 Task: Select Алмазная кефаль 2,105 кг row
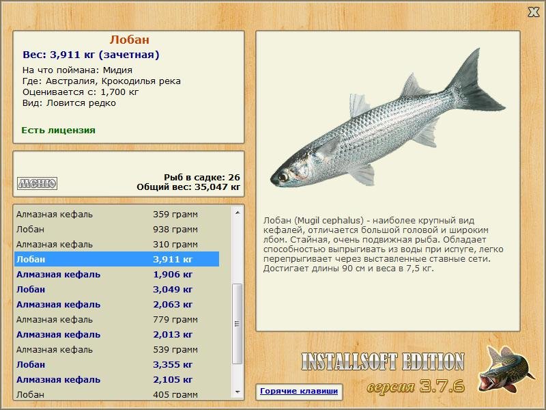click(x=116, y=379)
